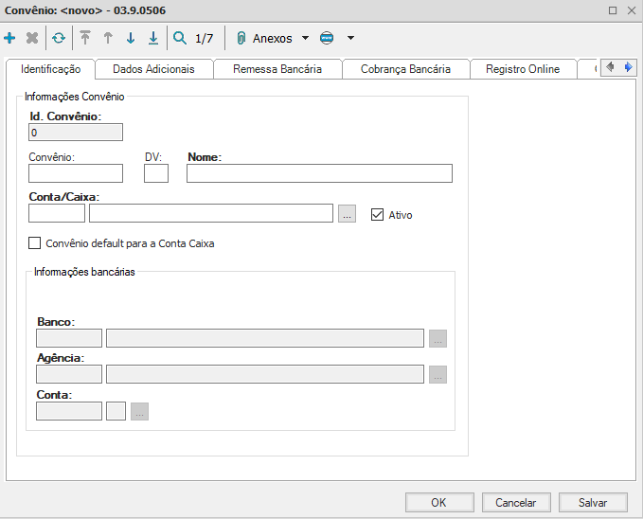
Task: Open Conta/Caixa lookup ellipsis button
Action: [x=348, y=214]
